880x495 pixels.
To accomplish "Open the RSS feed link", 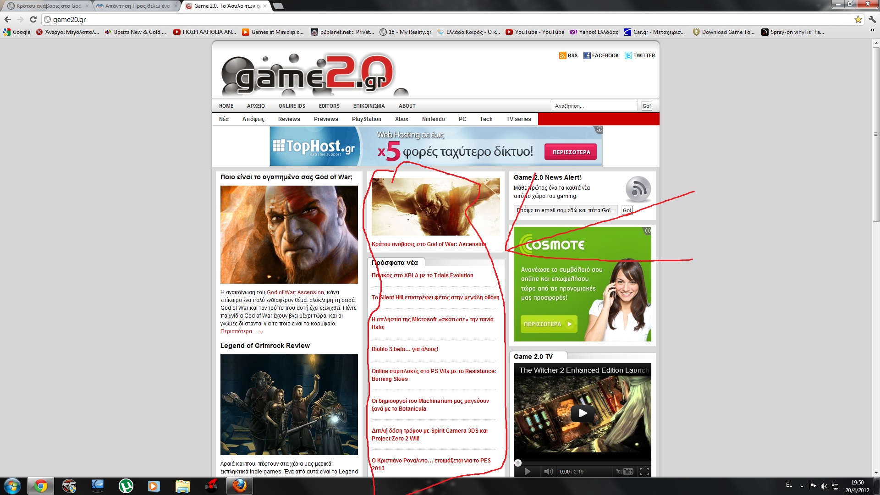I will coord(568,55).
